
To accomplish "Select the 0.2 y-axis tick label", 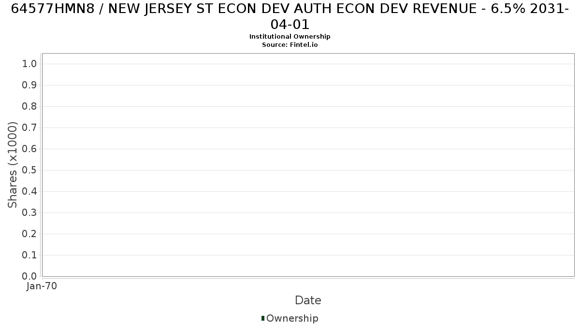I will pyautogui.click(x=29, y=234).
